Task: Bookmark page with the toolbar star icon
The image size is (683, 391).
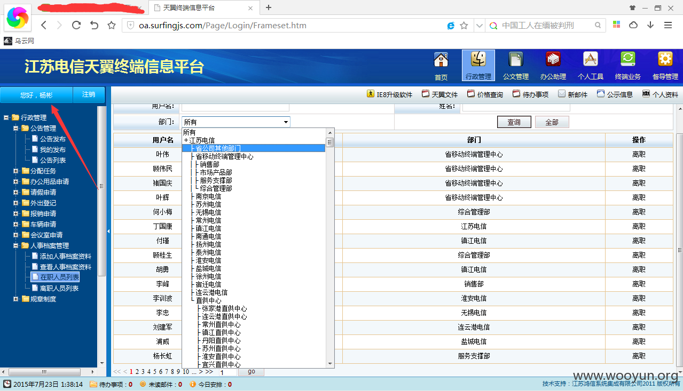Action: (x=111, y=25)
